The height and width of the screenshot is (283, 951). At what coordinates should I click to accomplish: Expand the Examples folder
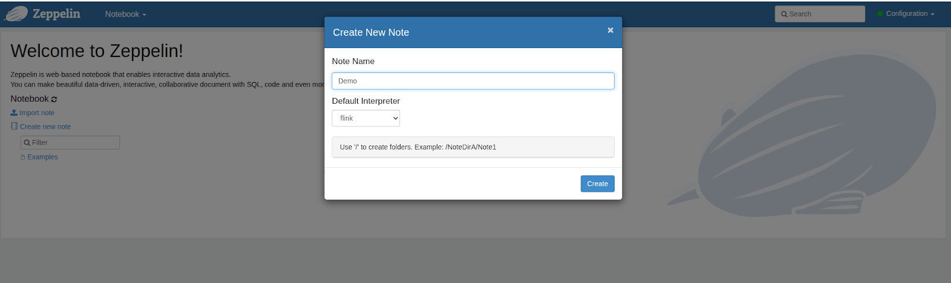43,157
